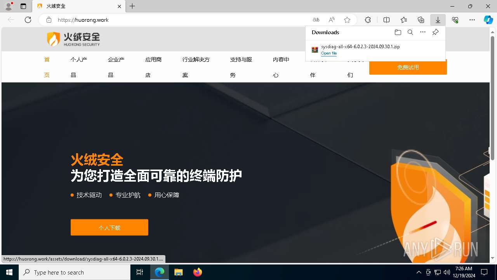
Task: Select 首页 navigation item
Action: point(47,67)
